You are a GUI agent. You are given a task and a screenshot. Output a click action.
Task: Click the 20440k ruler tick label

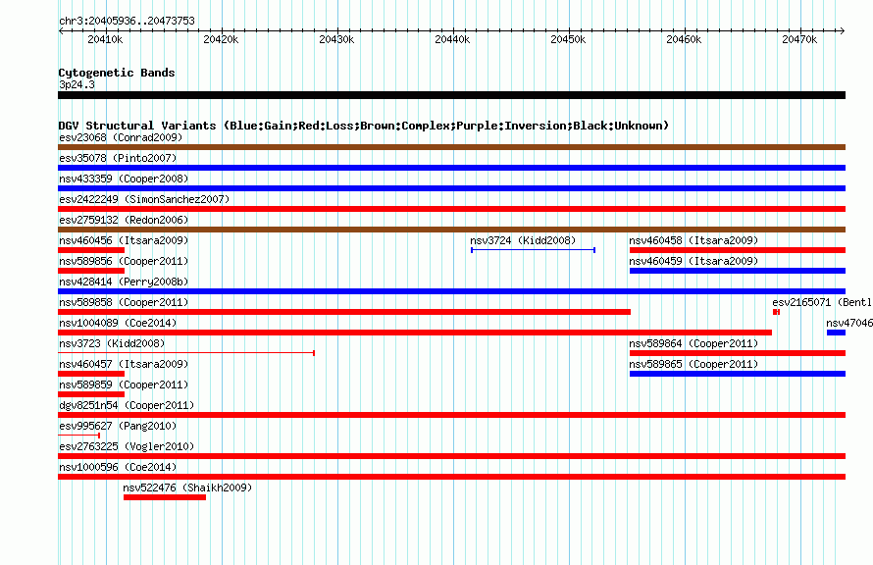coord(452,39)
